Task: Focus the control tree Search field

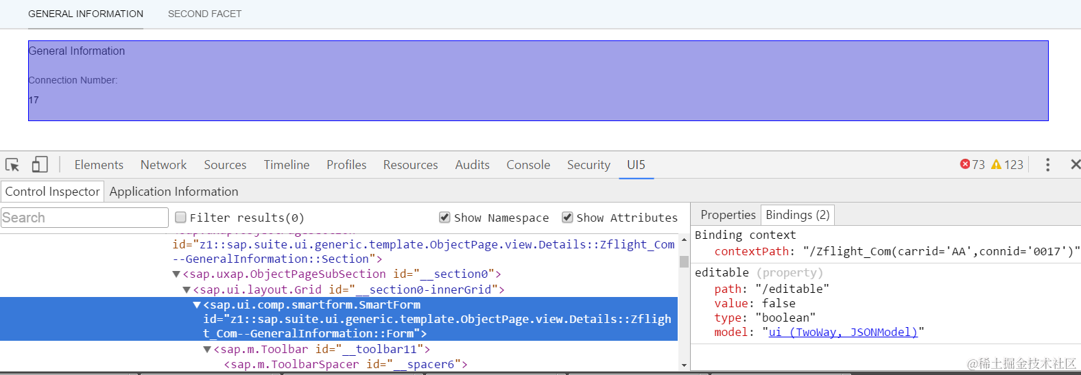Action: point(84,218)
